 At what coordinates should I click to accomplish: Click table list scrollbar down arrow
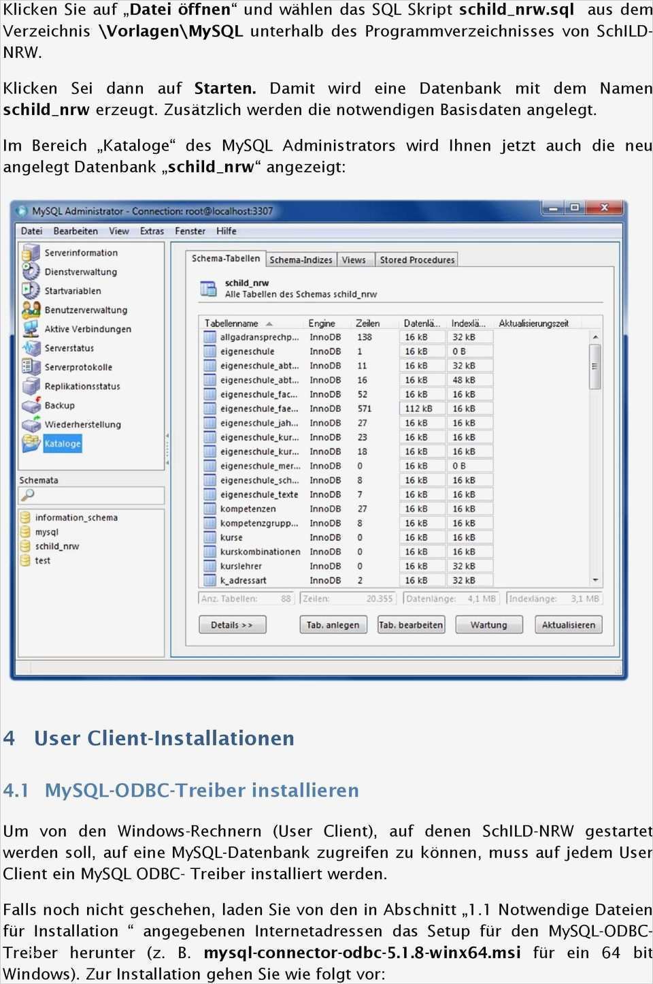pos(595,580)
